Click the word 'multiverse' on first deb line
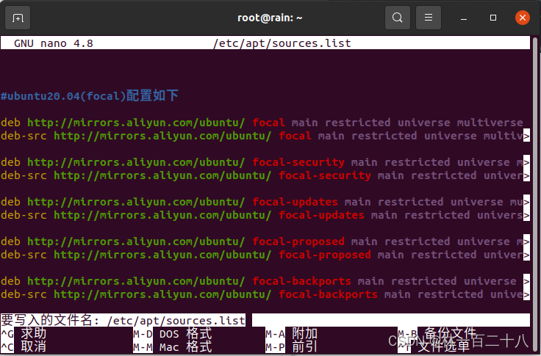 click(490, 123)
